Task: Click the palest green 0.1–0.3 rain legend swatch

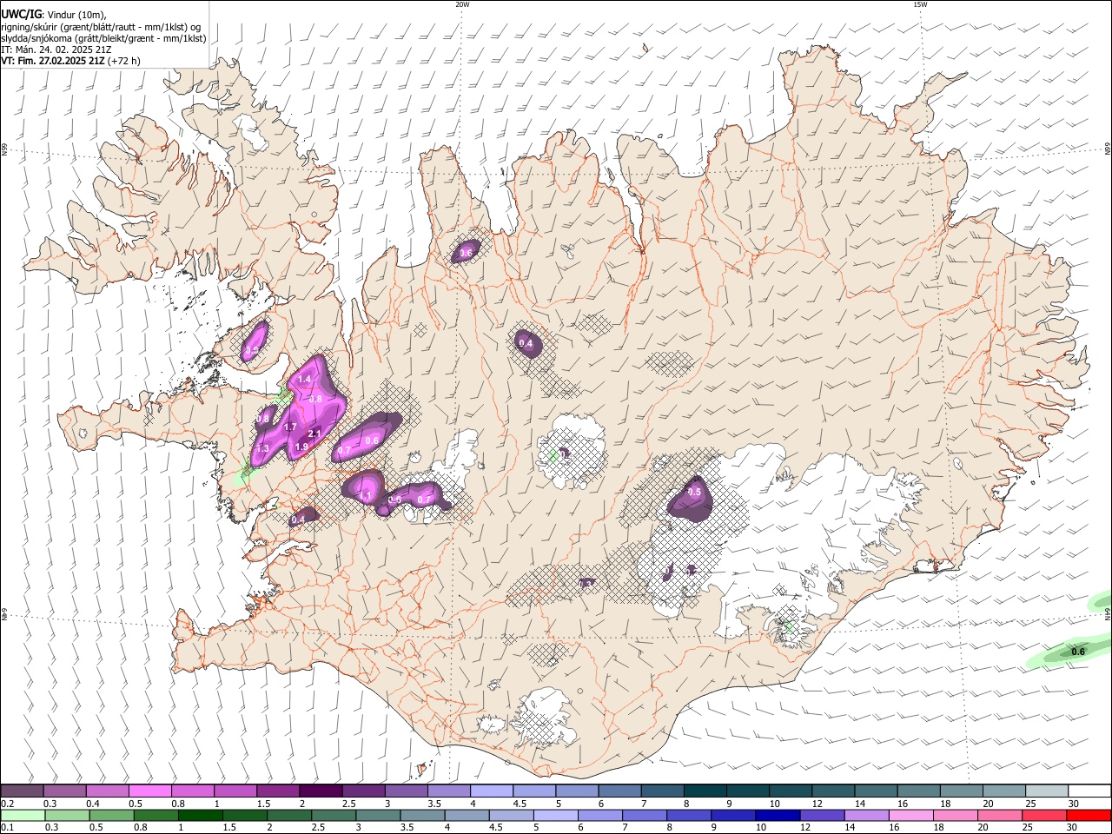Action: [x=23, y=816]
